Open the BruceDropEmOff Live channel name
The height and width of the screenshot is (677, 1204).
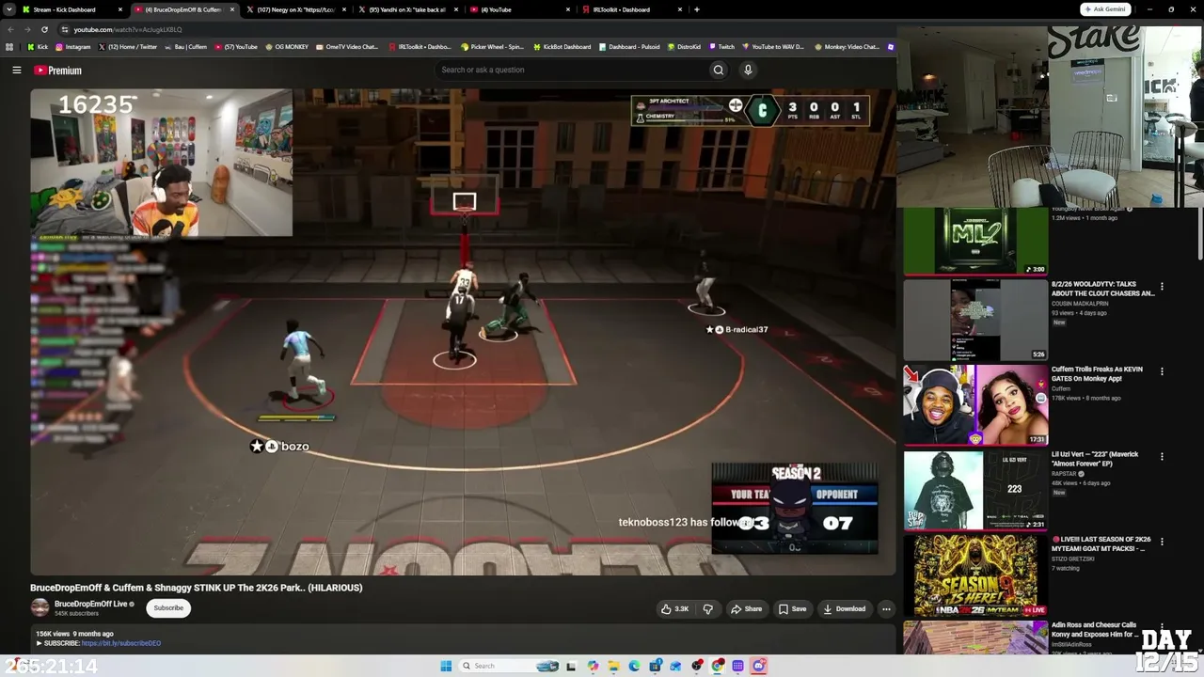90,604
